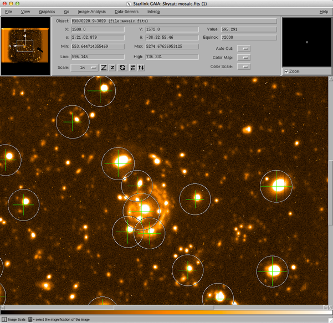The image size is (333, 323).
Task: Click the Low cut value field
Action: [98, 57]
